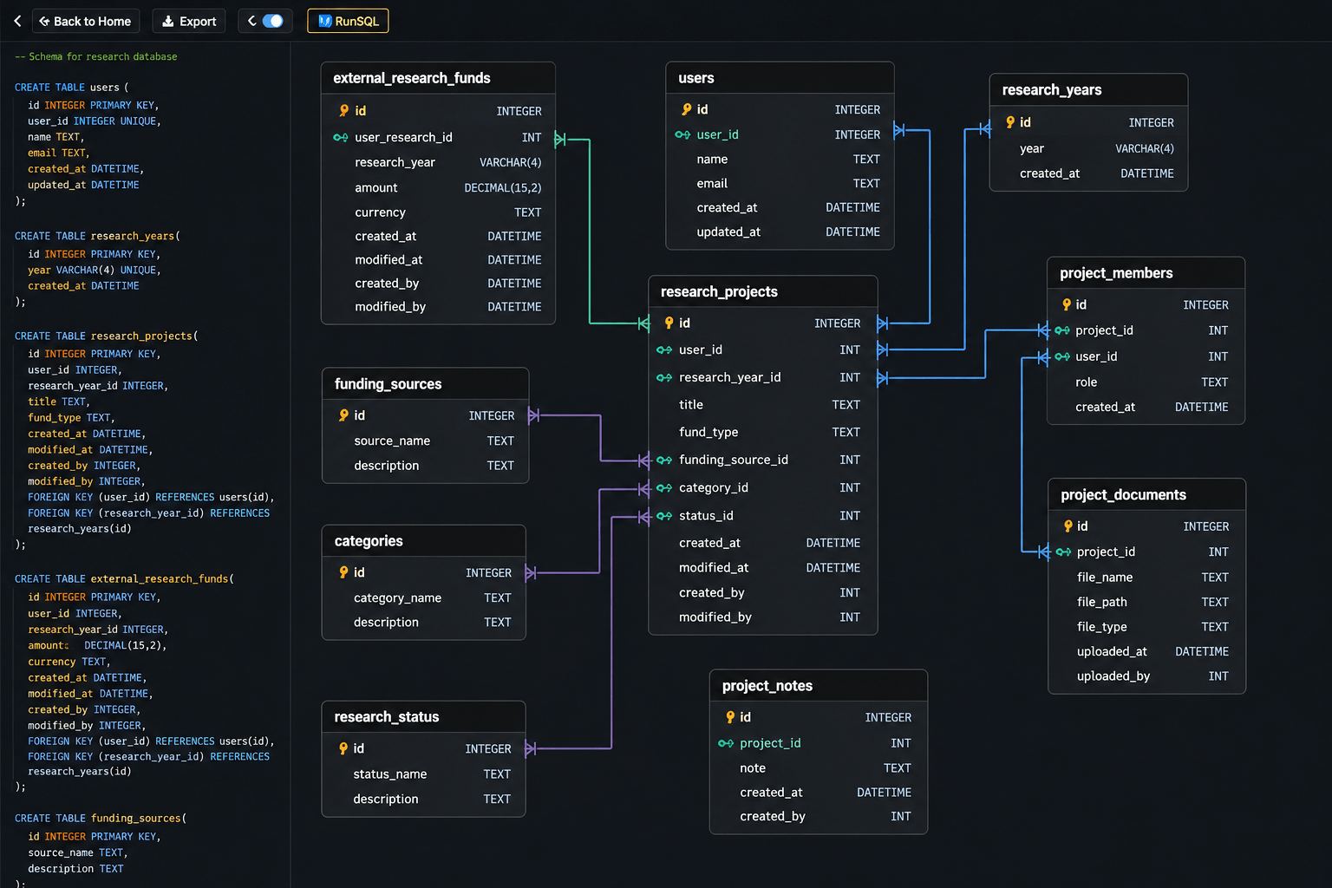Click the primary key icon in funding_sources
Image resolution: width=1332 pixels, height=888 pixels.
(x=344, y=415)
